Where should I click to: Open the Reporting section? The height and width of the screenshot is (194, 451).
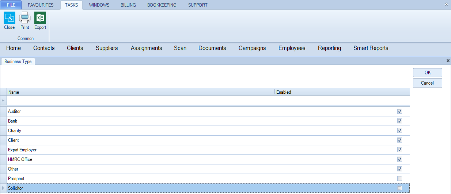329,48
